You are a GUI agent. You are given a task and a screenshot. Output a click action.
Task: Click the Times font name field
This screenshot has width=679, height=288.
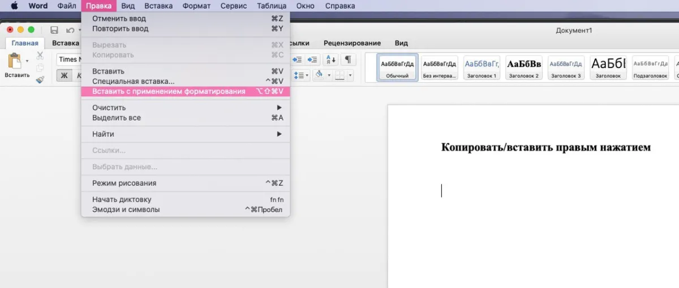[69, 59]
